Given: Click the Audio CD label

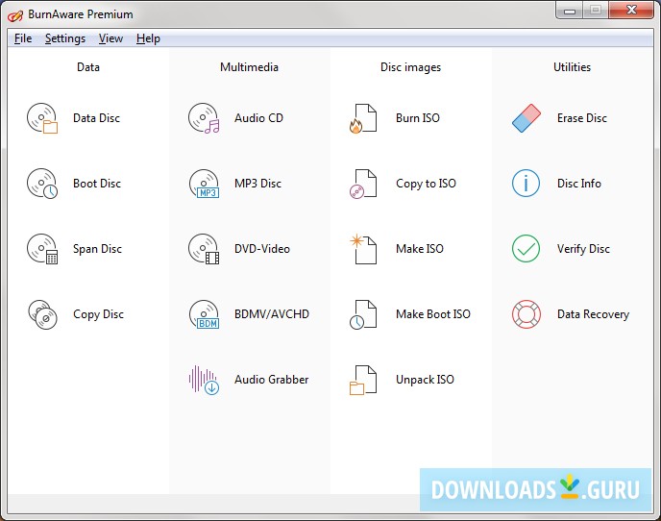Looking at the screenshot, I should pos(258,118).
